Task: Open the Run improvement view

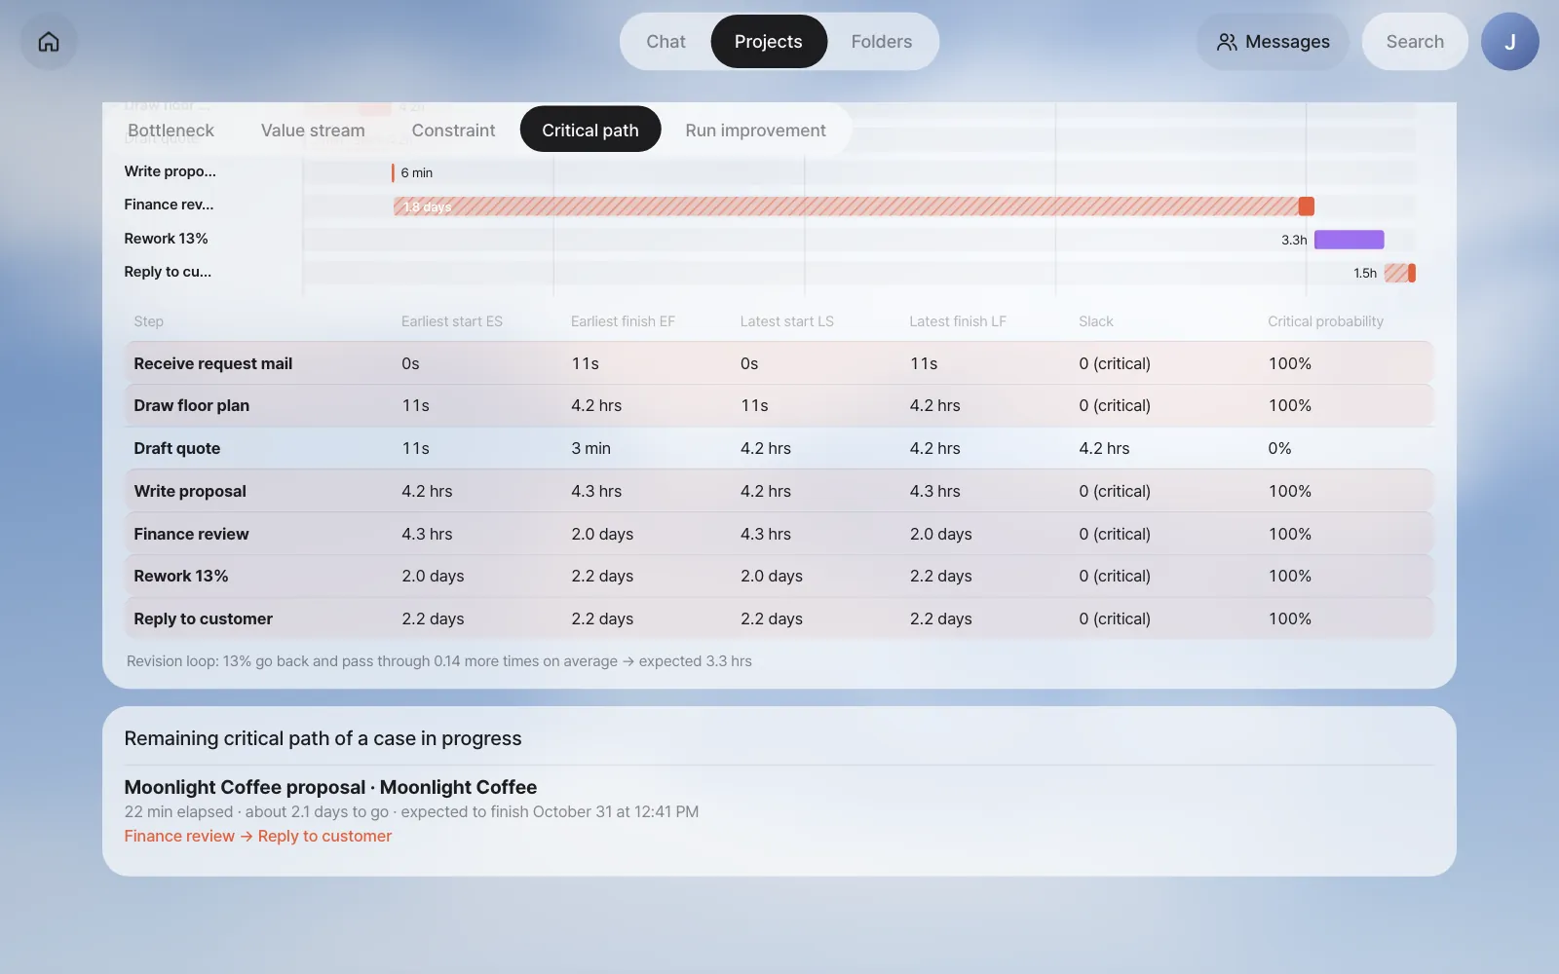Action: click(x=755, y=131)
